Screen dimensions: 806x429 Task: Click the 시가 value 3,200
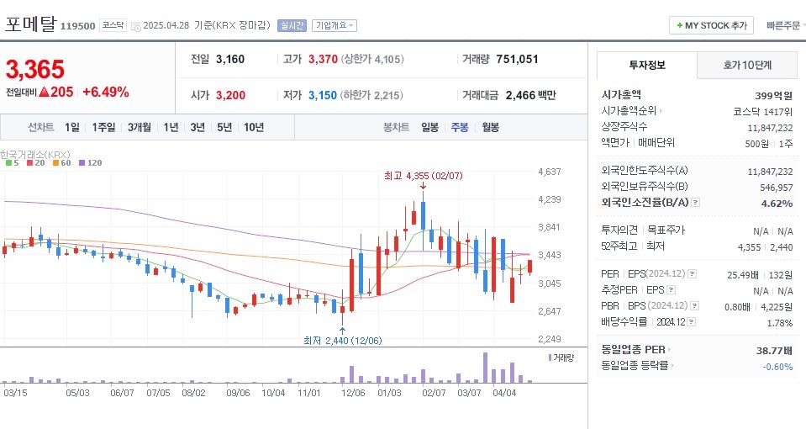(x=230, y=95)
